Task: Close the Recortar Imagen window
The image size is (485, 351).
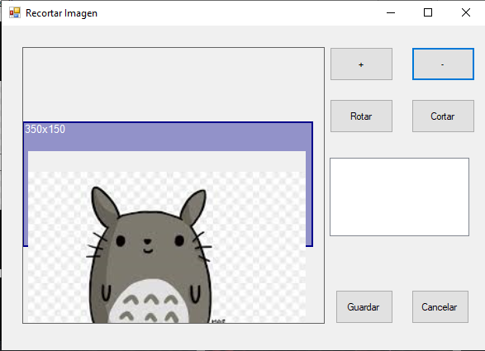Action: point(466,12)
